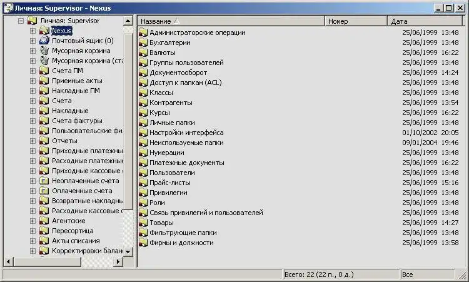Sort list by Название column header
469x282 pixels.
tap(231, 21)
